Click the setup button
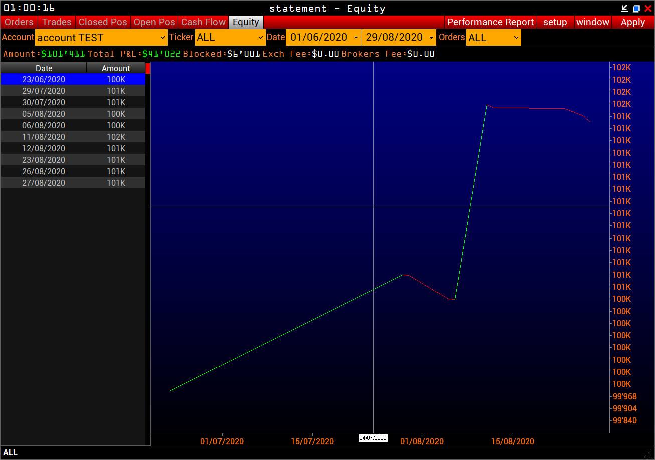Screen dimensions: 655x460 point(555,22)
